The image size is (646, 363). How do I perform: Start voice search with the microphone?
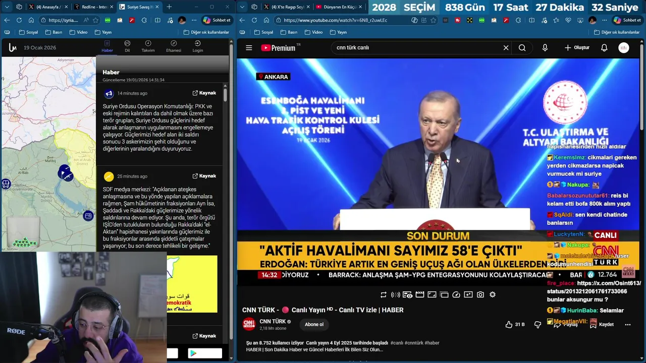click(x=545, y=47)
